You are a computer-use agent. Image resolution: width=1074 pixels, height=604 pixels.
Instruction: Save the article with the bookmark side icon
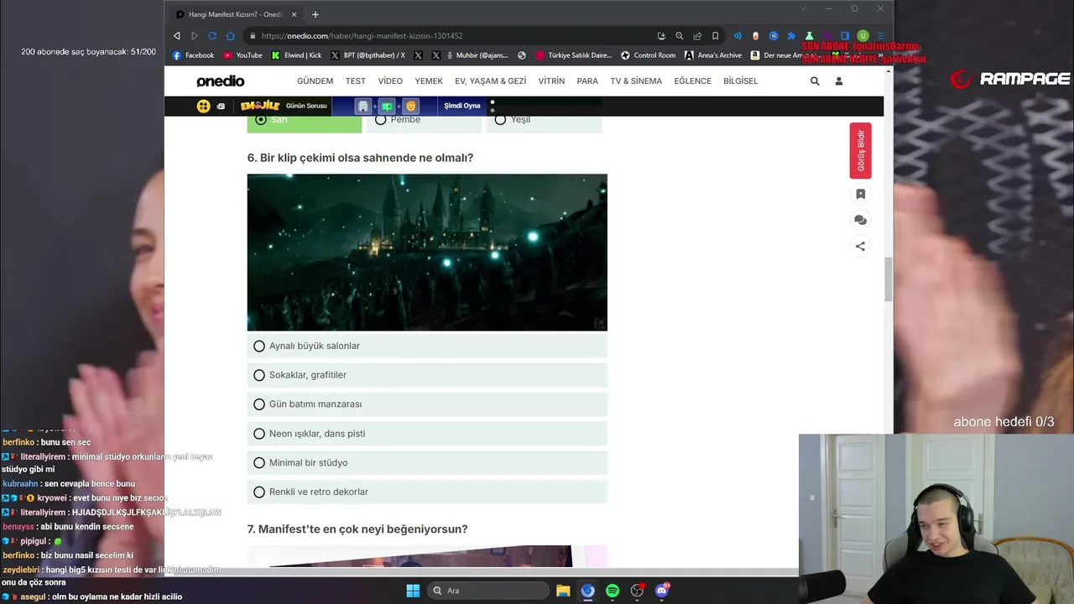pos(860,194)
